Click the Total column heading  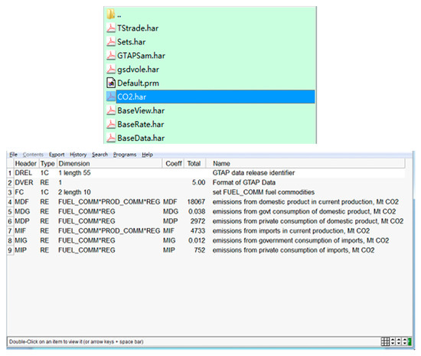click(x=194, y=163)
